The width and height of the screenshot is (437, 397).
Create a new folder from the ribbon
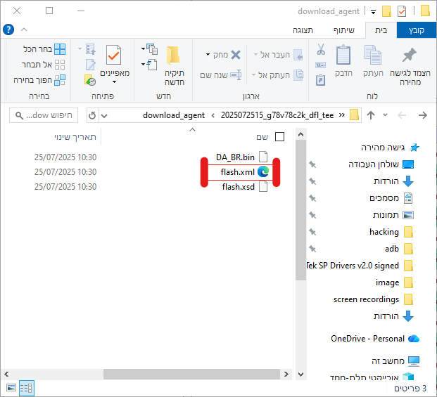click(x=174, y=56)
